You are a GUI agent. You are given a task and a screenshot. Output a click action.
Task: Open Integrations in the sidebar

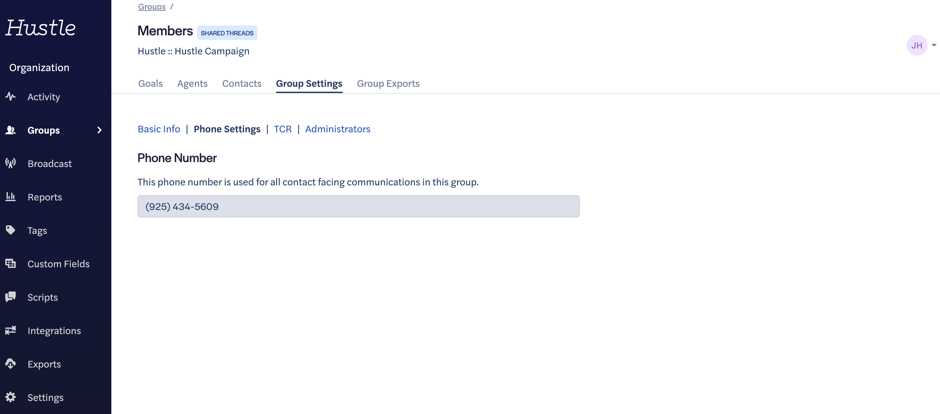point(54,331)
